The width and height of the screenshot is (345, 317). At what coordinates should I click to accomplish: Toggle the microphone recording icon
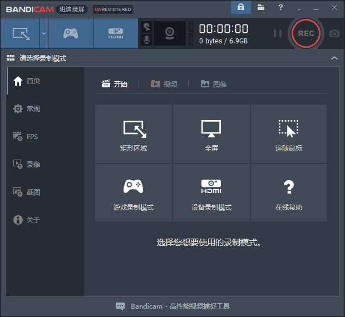click(147, 40)
